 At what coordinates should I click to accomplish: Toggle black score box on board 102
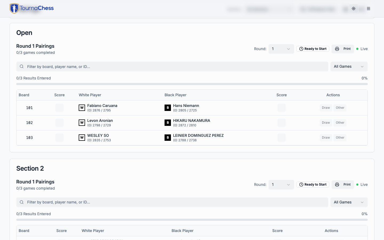click(281, 123)
